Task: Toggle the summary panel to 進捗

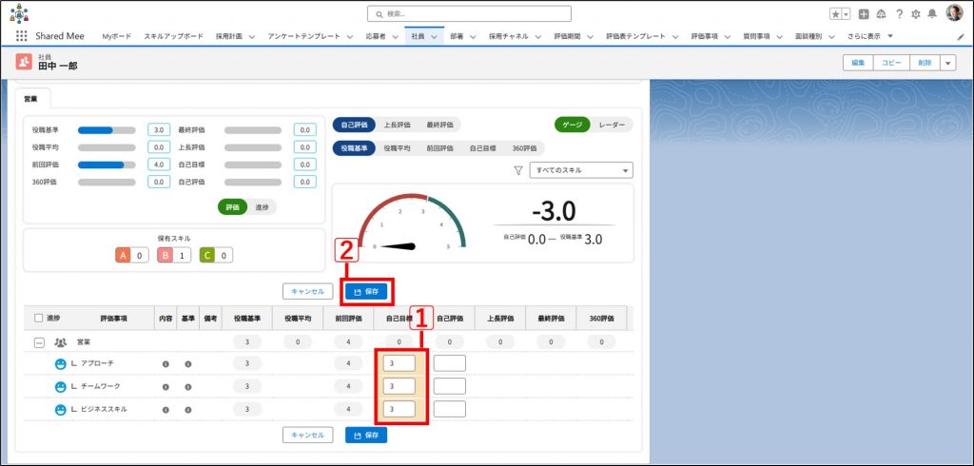Action: tap(261, 207)
